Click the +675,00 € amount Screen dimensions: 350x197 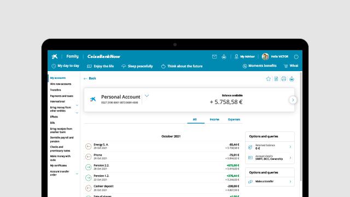(233, 165)
